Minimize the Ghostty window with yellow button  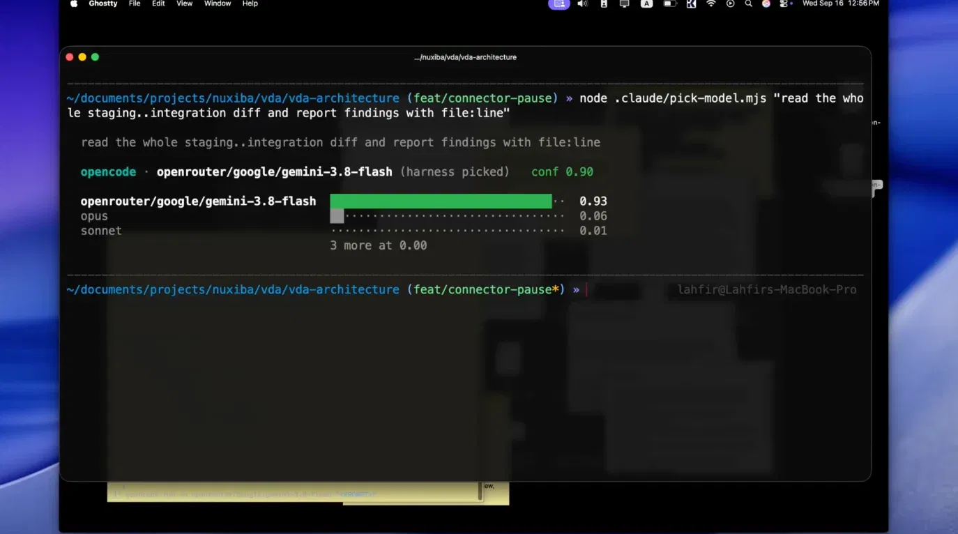82,57
